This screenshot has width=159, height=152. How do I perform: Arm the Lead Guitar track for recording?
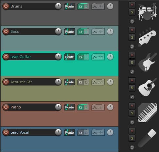point(6,57)
